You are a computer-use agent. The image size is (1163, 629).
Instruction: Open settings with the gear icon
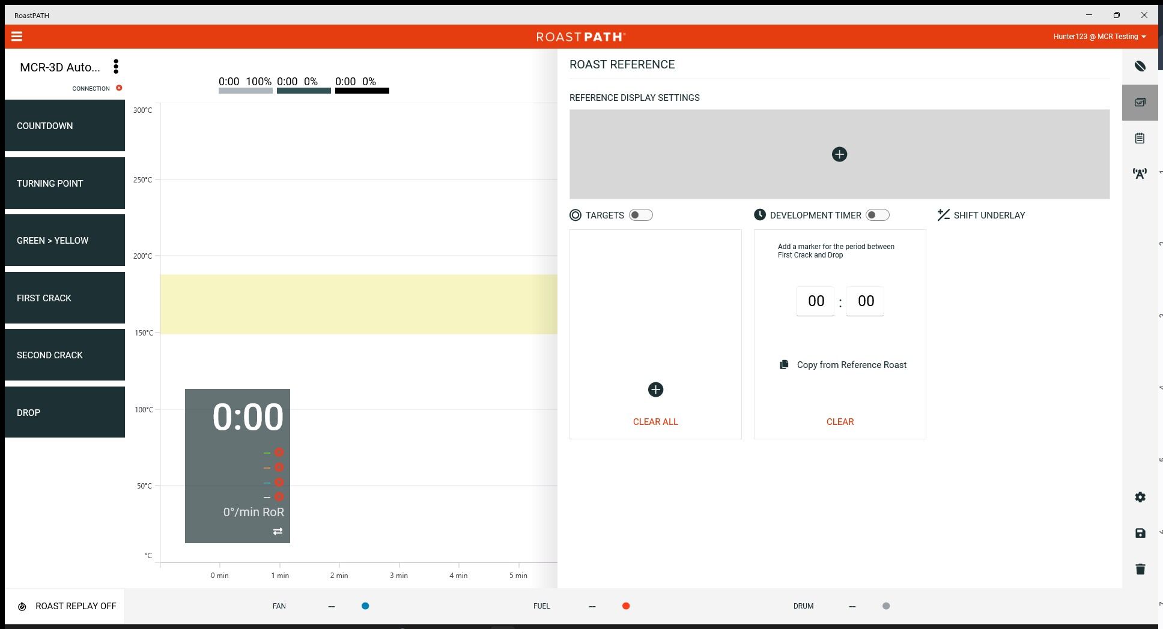(x=1140, y=497)
